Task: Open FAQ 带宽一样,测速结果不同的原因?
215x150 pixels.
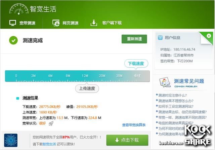Action: pos(182,117)
